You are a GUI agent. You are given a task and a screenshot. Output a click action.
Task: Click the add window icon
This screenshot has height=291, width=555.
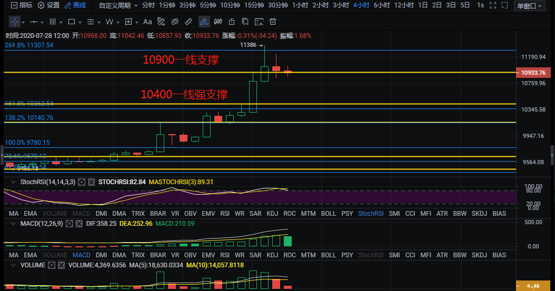[x=505, y=5]
